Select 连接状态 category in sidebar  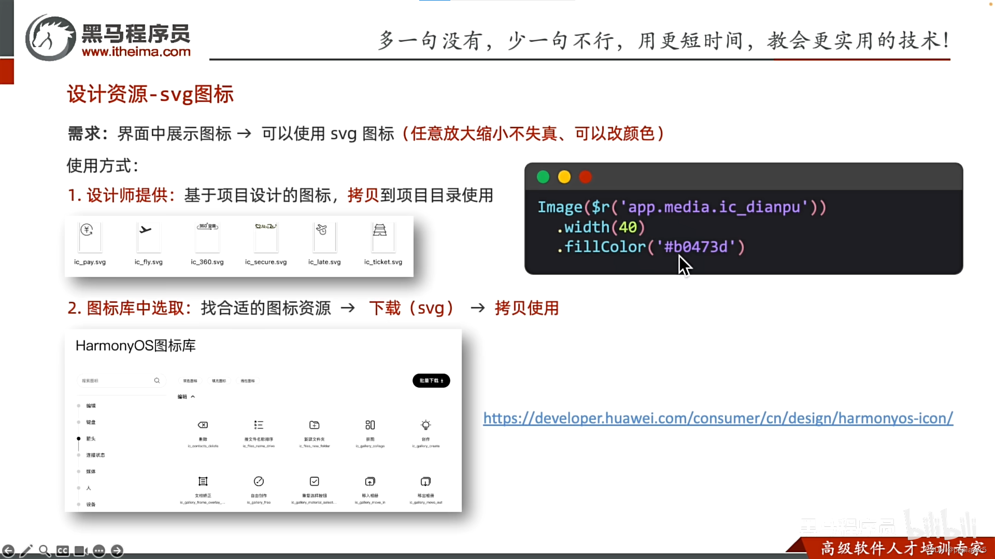pyautogui.click(x=95, y=455)
